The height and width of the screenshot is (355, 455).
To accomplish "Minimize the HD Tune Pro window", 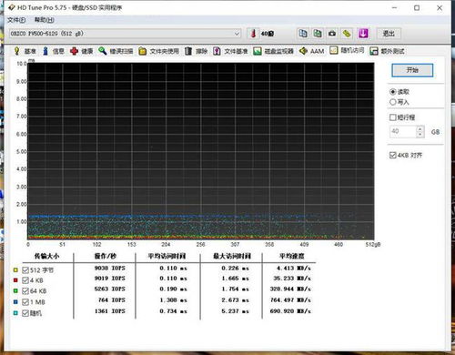I will click(395, 8).
